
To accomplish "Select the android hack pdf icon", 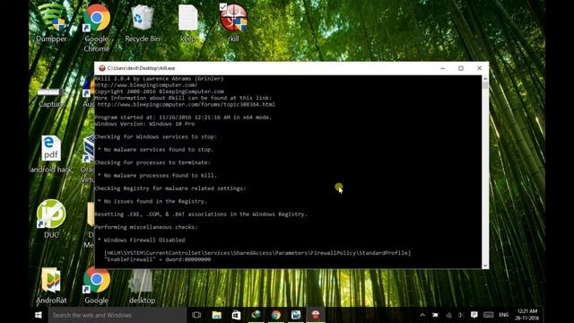I will click(51, 153).
